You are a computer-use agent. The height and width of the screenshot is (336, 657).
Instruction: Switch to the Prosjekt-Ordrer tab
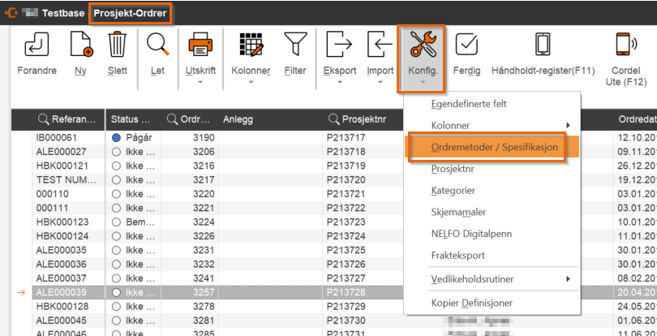130,14
